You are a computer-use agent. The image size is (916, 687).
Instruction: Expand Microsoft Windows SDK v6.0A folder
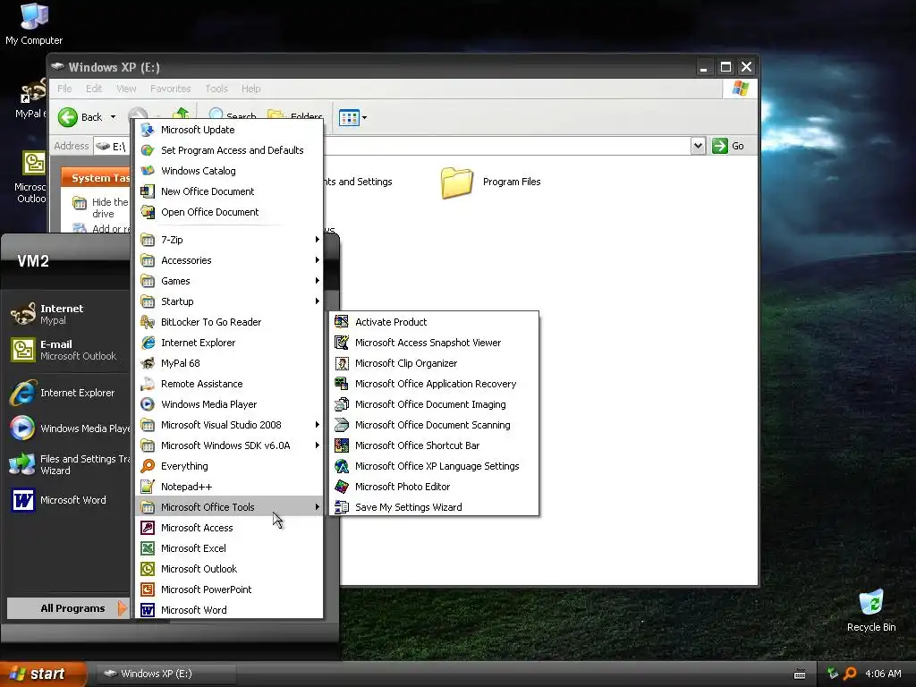230,445
